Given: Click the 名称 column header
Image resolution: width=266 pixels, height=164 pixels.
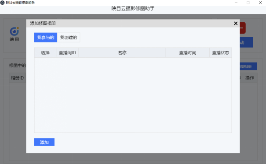Looking at the screenshot, I should [x=122, y=53].
